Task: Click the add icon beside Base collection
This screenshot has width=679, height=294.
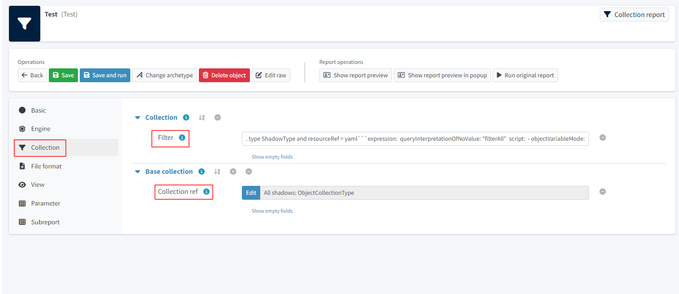Action: [x=233, y=172]
